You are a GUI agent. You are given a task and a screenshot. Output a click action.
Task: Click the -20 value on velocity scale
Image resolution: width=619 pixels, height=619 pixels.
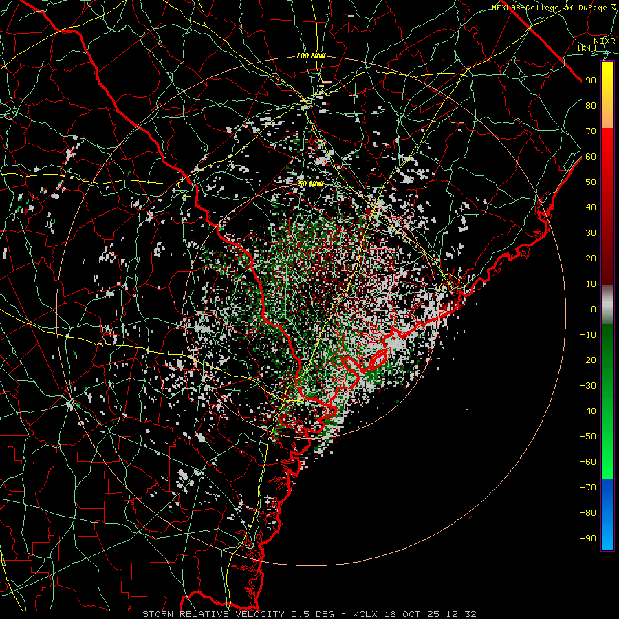tap(588, 360)
